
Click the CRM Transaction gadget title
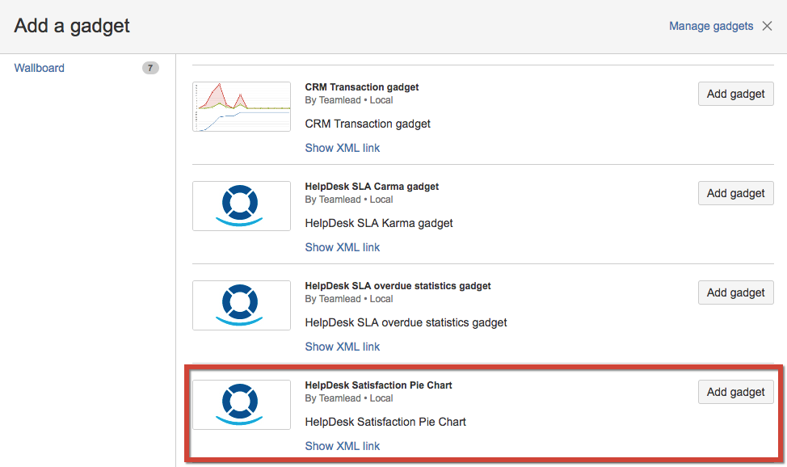point(361,87)
